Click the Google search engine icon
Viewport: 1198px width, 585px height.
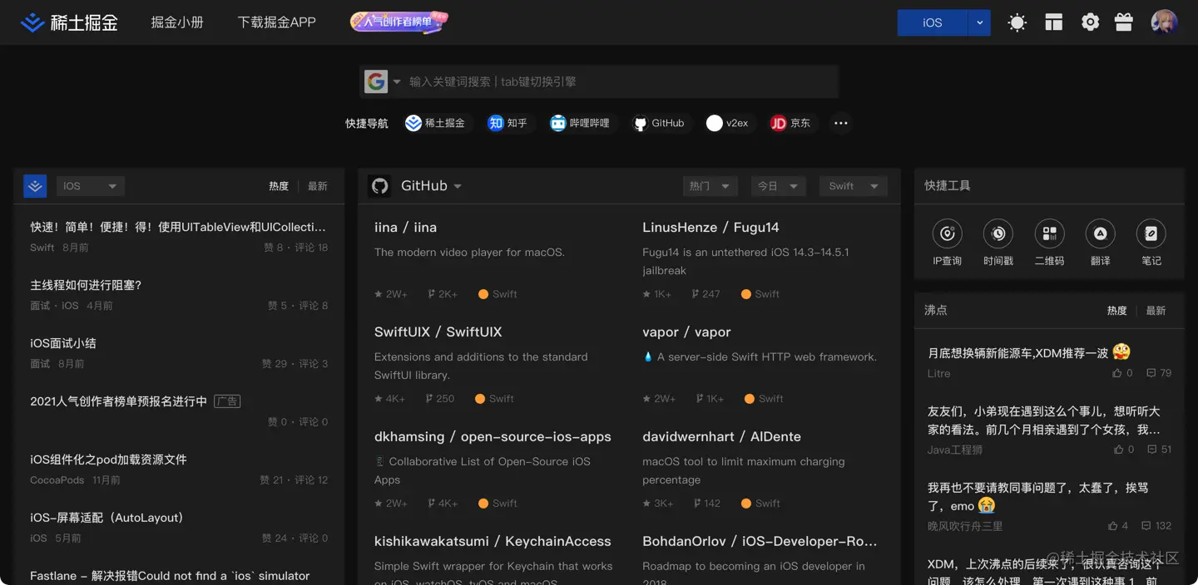376,81
